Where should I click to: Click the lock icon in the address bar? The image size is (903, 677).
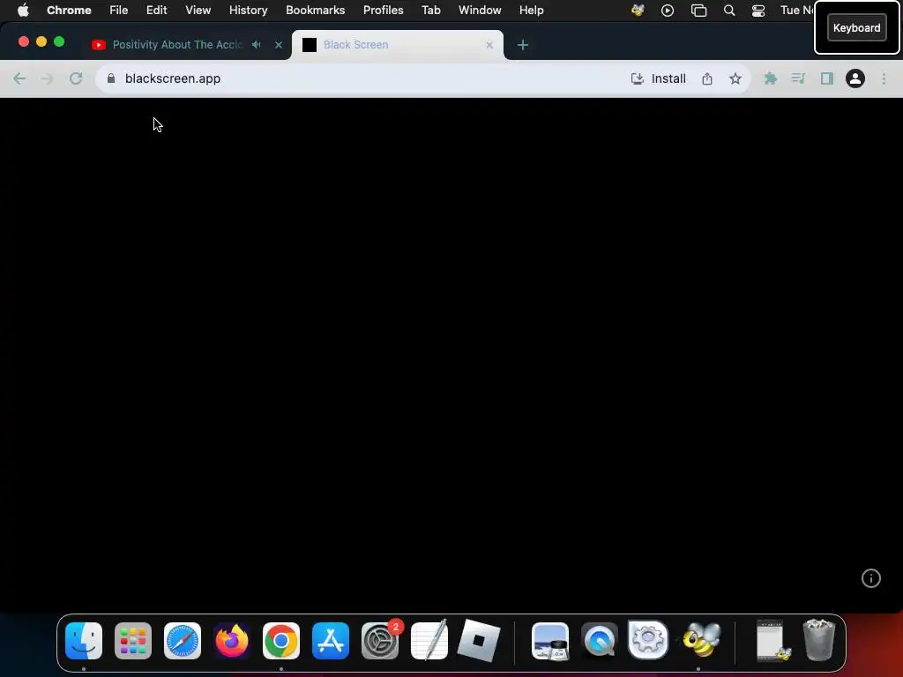click(111, 78)
